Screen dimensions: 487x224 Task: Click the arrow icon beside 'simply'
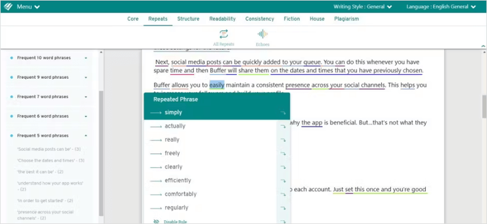(283, 113)
